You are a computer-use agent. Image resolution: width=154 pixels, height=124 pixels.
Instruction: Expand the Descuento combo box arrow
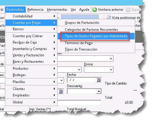point(99,91)
